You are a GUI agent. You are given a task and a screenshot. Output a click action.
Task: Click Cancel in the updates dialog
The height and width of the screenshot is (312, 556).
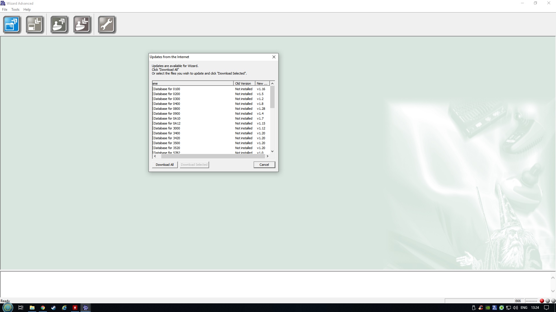click(x=264, y=165)
